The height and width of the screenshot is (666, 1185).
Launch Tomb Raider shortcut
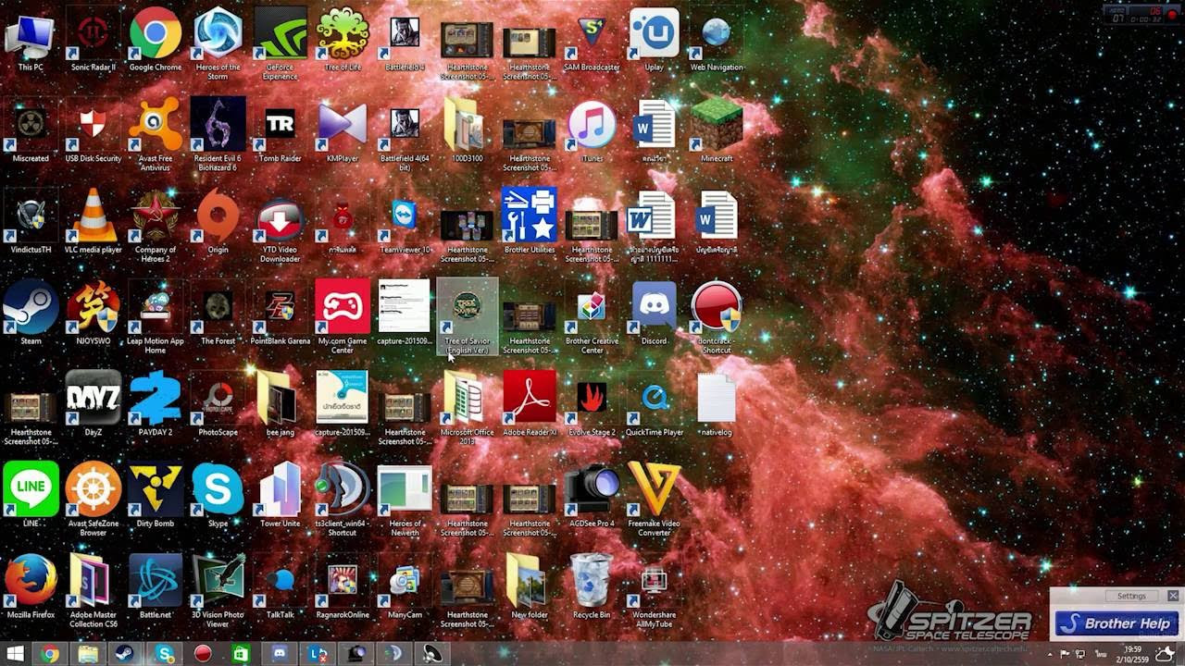click(280, 125)
